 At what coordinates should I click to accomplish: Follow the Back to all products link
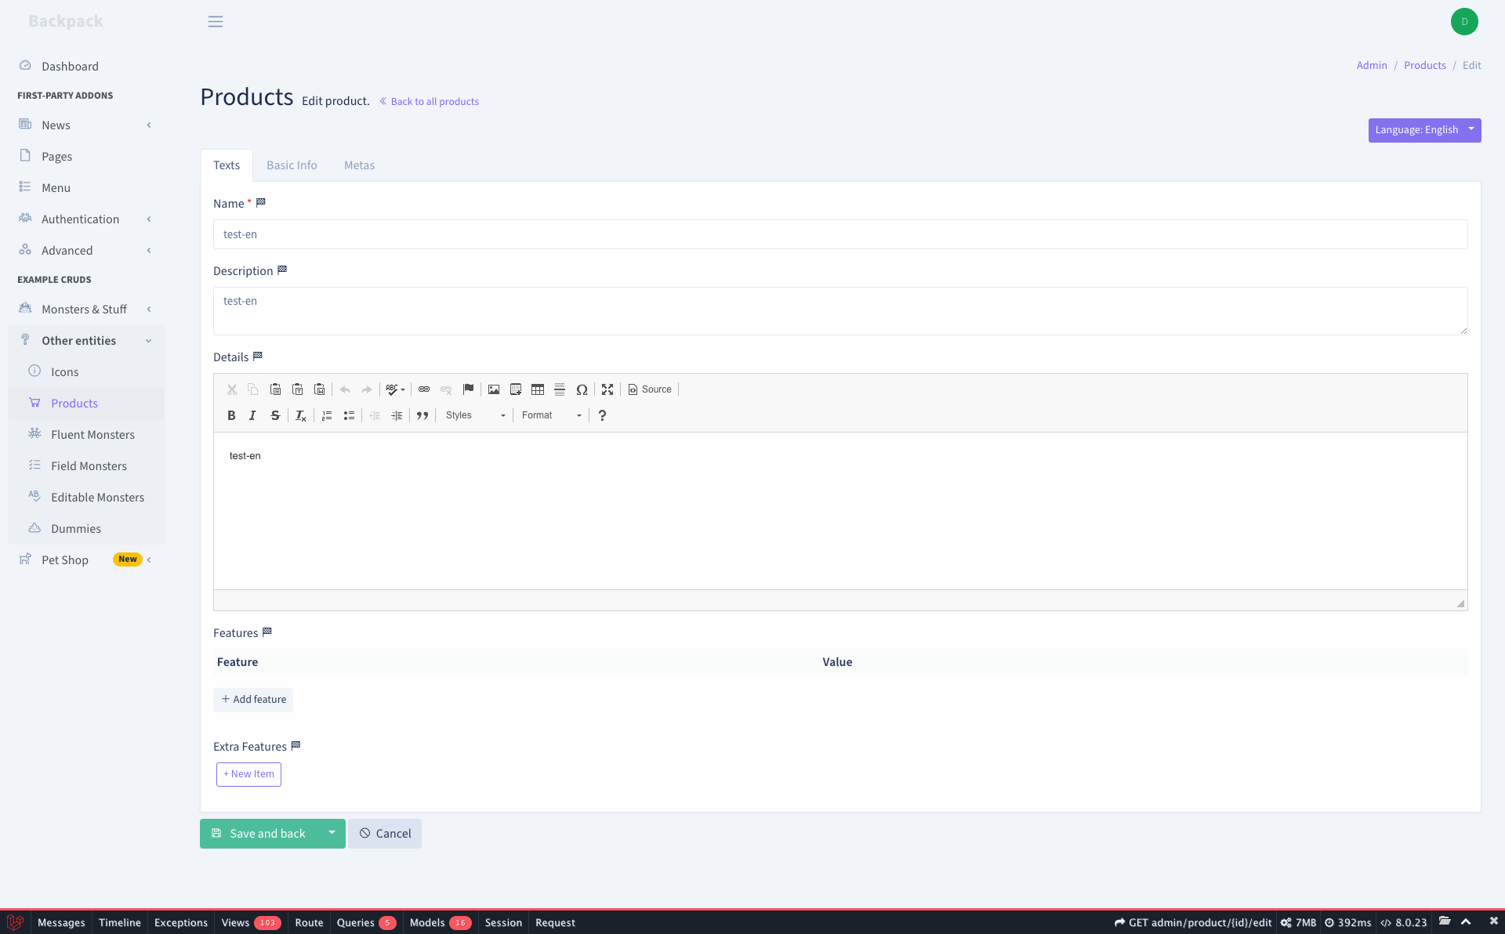click(x=429, y=101)
